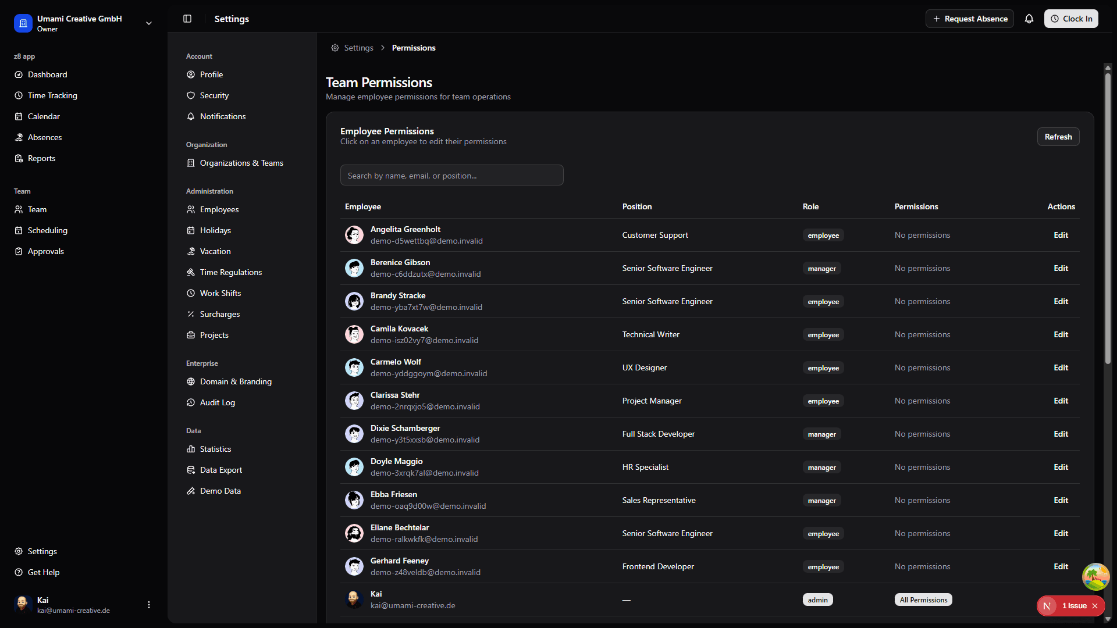The width and height of the screenshot is (1117, 628).
Task: Refresh the employee permissions list
Action: coord(1058,137)
